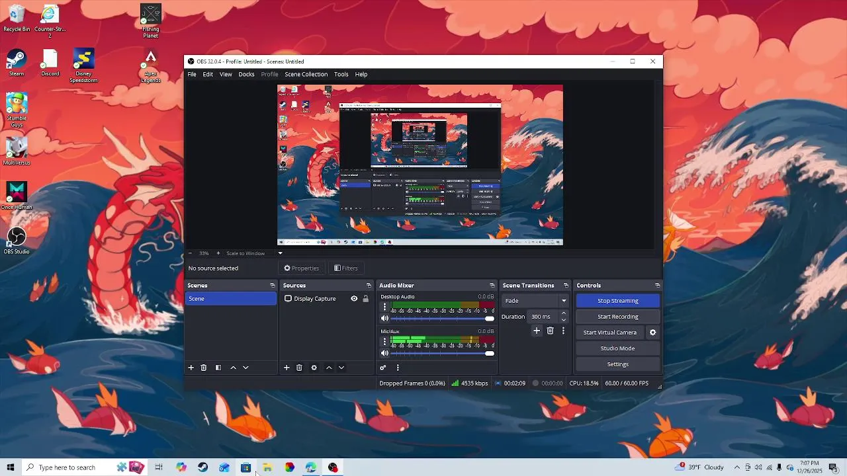
Task: Open the virtual camera settings gear
Action: pos(652,333)
